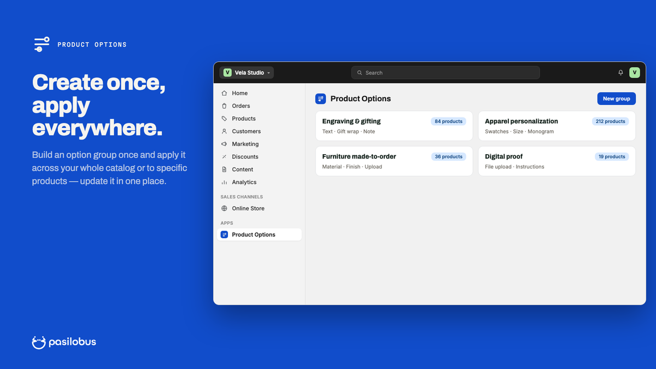Image resolution: width=656 pixels, height=369 pixels.
Task: Click 'Material · Finish · Upload' description
Action: [x=352, y=167]
